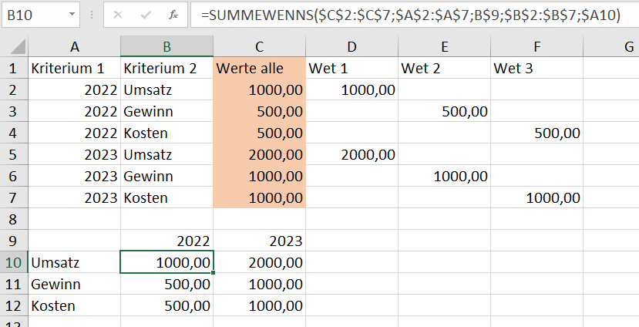Click cell B12 with 500,00

tap(167, 306)
